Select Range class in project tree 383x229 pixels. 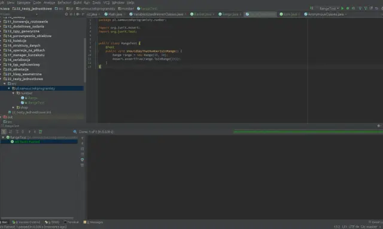tap(29, 98)
